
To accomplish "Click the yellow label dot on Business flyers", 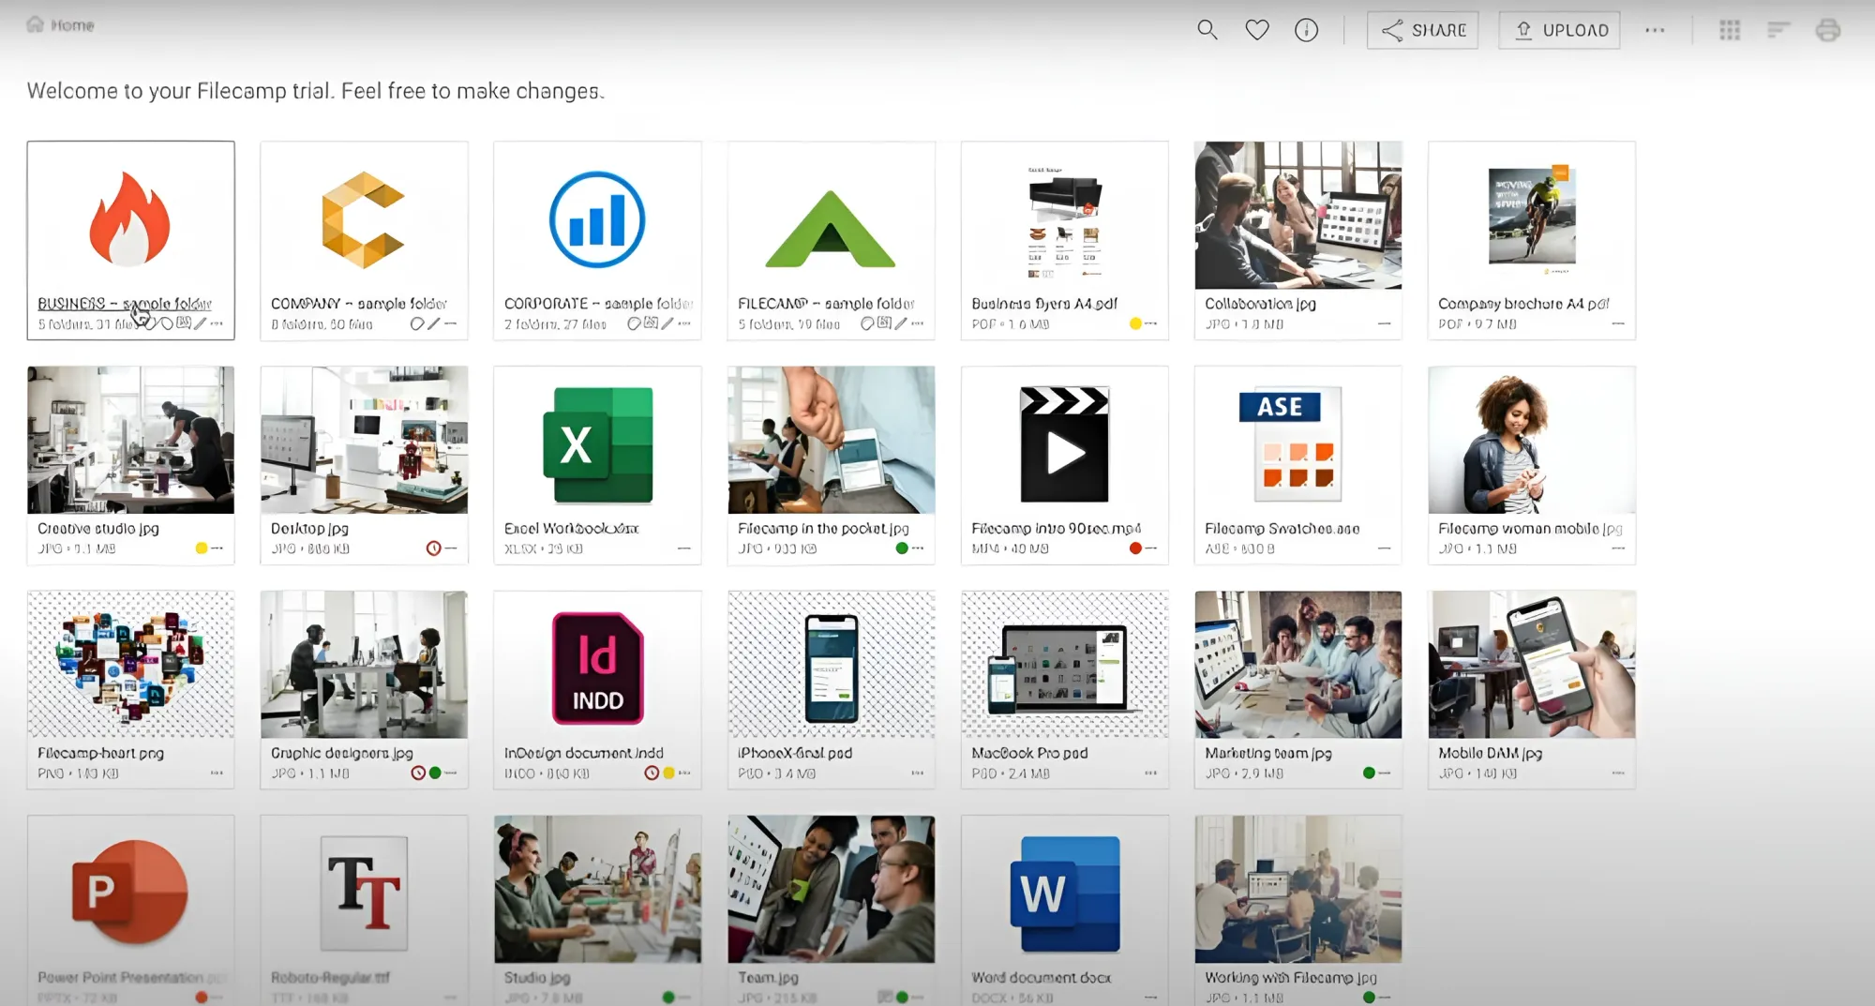I will coord(1135,323).
